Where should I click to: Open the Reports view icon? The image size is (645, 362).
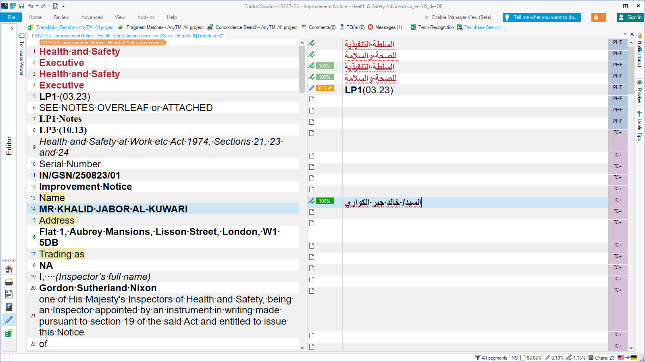(x=9, y=307)
